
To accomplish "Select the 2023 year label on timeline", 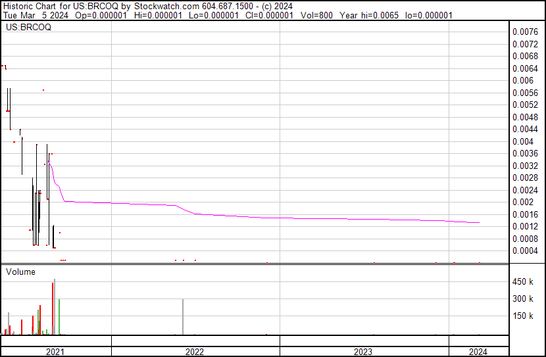I will click(363, 352).
